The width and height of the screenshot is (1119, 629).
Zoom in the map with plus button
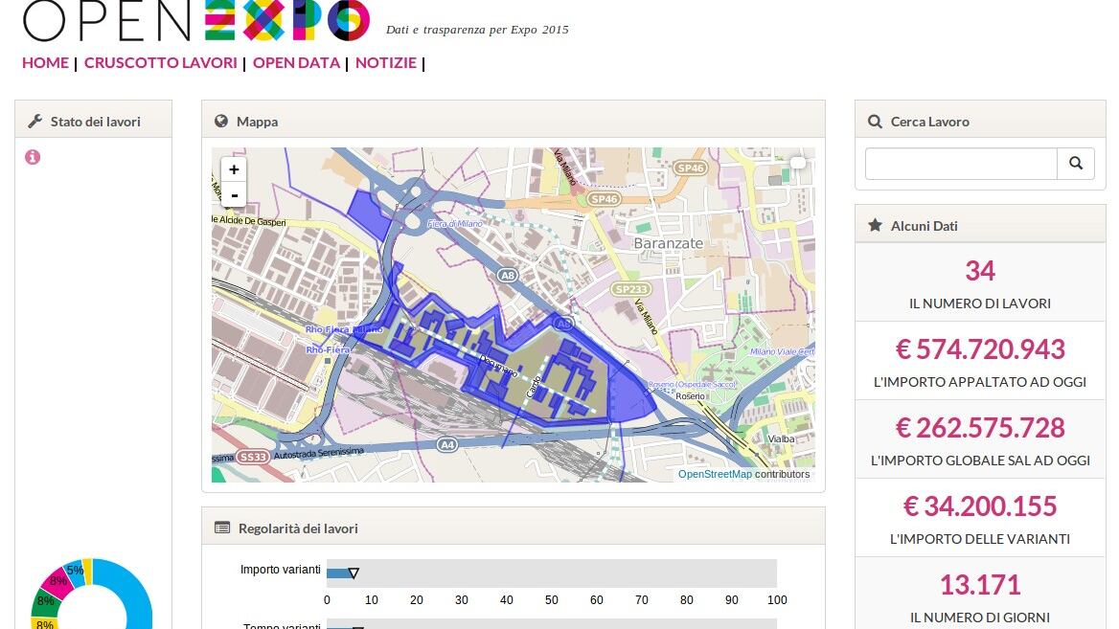[234, 169]
